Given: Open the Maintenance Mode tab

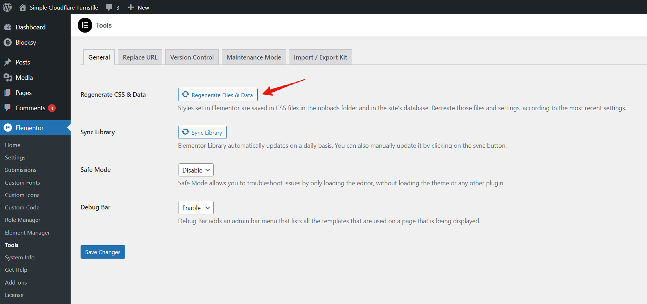Looking at the screenshot, I should pyautogui.click(x=254, y=57).
